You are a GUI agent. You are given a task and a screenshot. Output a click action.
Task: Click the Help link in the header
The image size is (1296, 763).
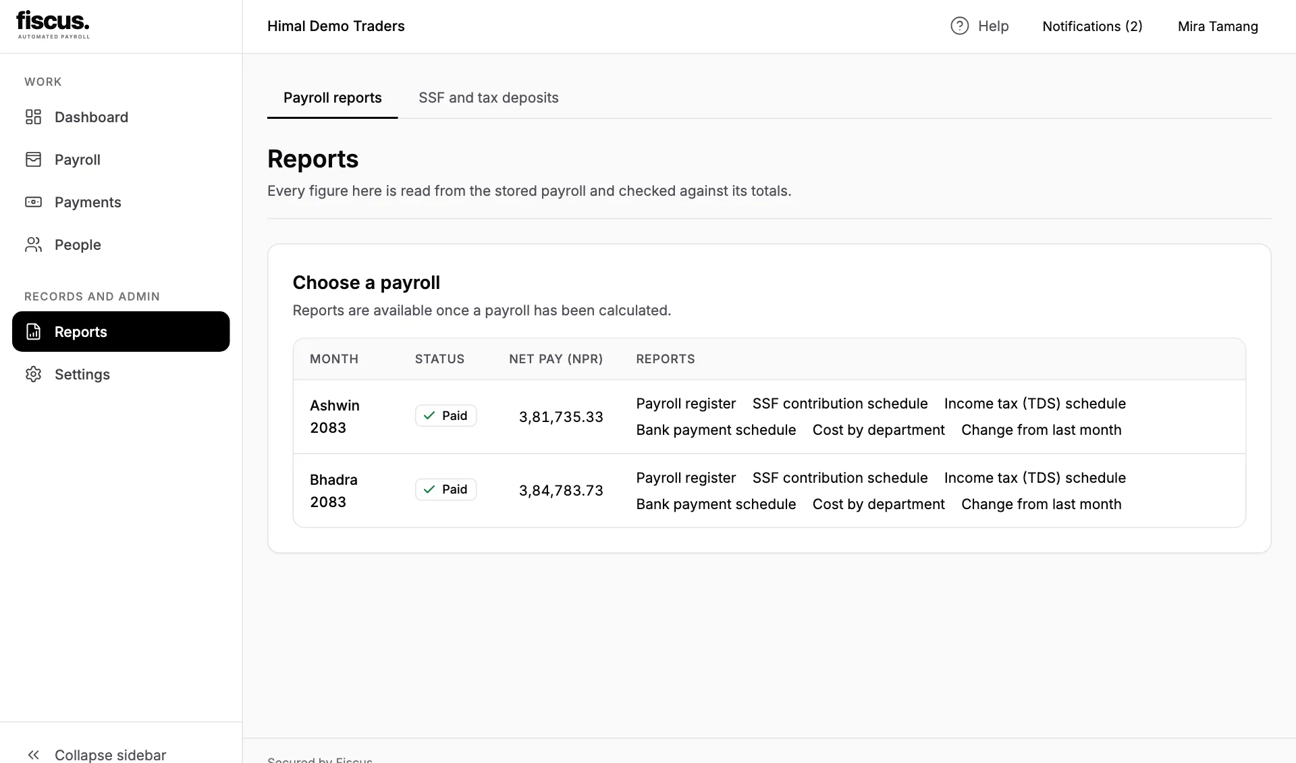tap(979, 26)
